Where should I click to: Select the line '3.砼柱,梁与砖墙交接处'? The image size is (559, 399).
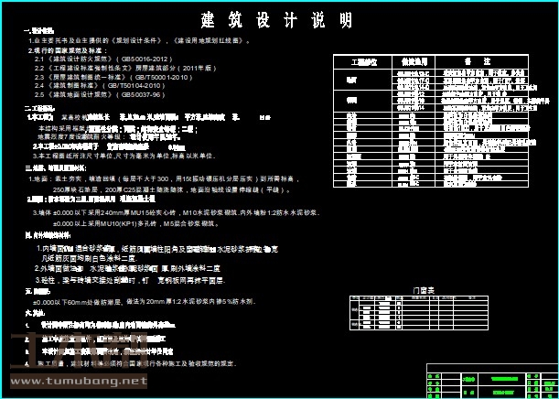tap(130, 281)
